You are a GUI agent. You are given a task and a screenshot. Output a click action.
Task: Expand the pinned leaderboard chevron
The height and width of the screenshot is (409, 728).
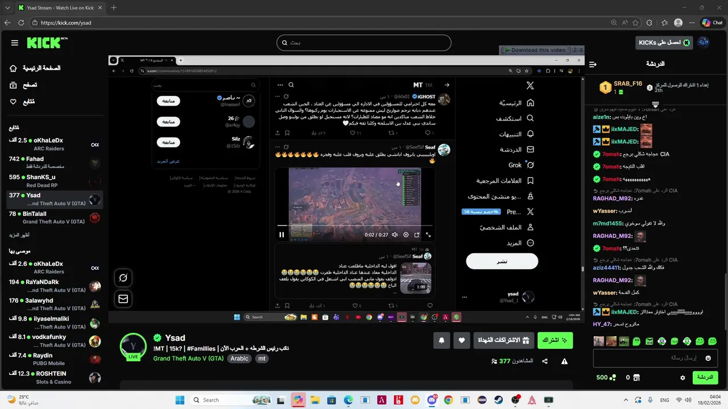655,105
